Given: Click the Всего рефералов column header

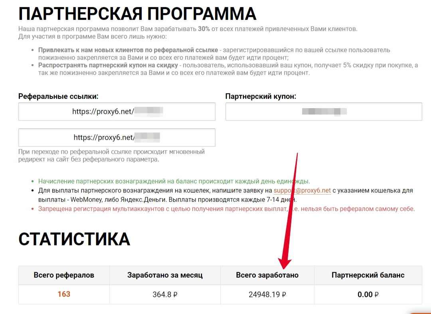Looking at the screenshot, I should [x=64, y=275].
